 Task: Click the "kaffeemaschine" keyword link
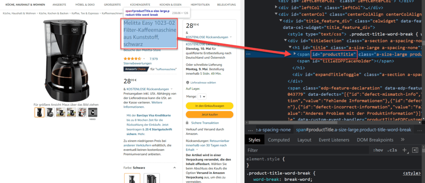[x=165, y=69]
